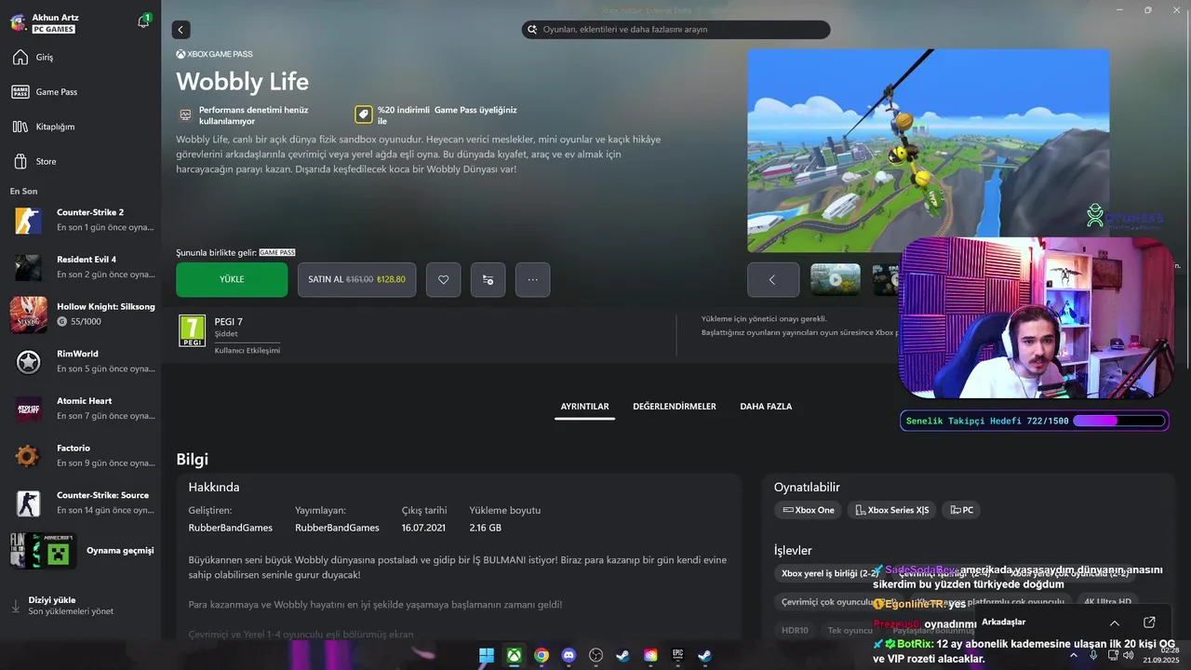This screenshot has height=670, width=1191.
Task: Click Tek oyuncu feature tag
Action: pyautogui.click(x=850, y=630)
